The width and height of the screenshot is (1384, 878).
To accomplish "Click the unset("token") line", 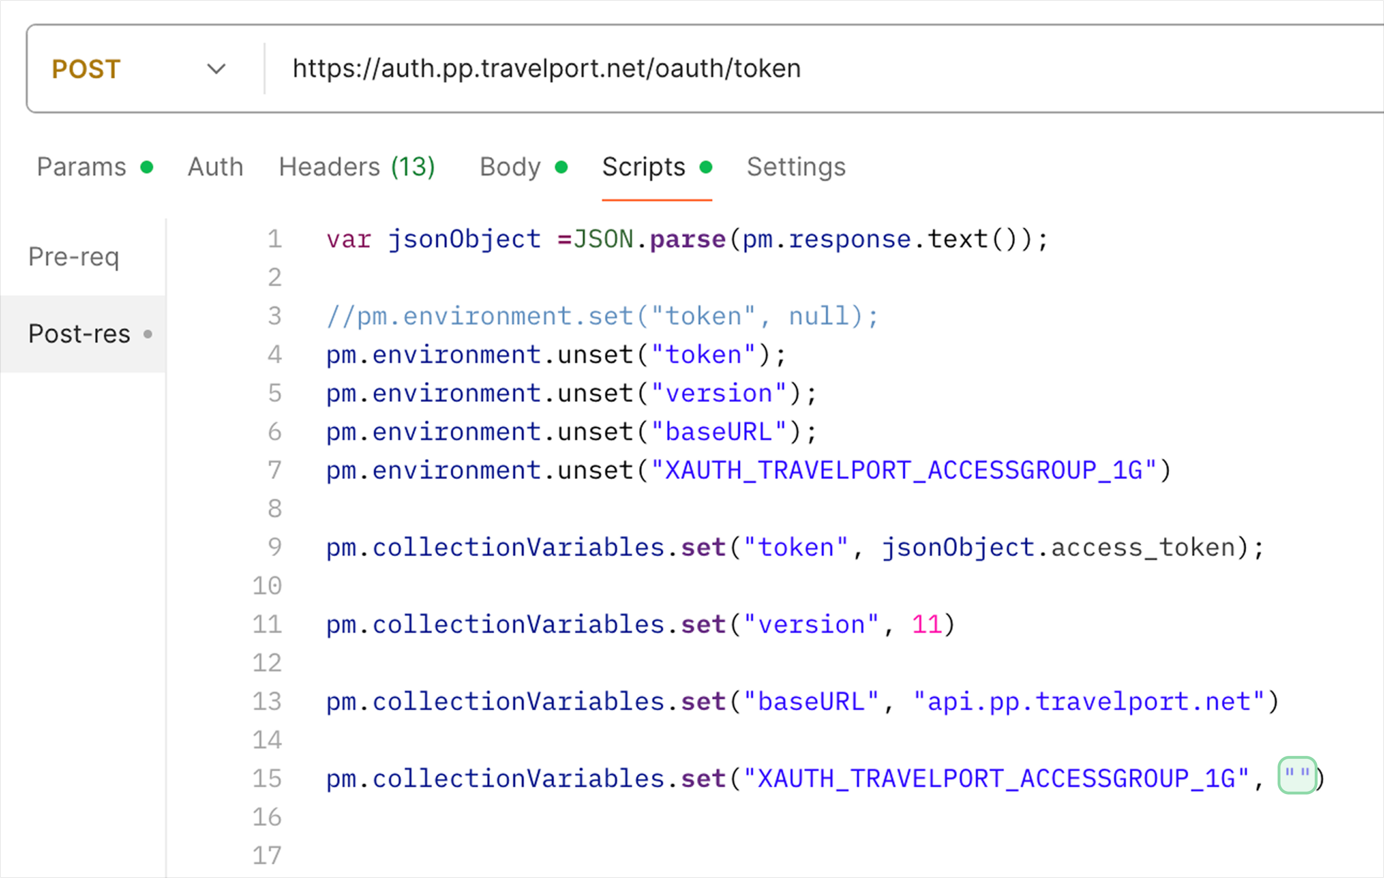I will tap(556, 354).
